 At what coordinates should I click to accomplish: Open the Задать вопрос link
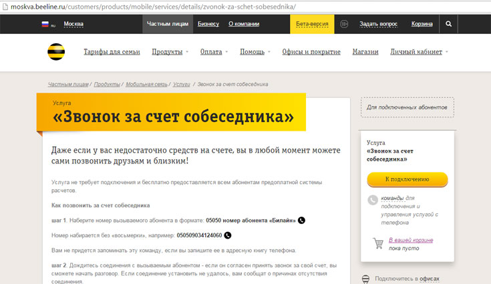click(x=378, y=24)
